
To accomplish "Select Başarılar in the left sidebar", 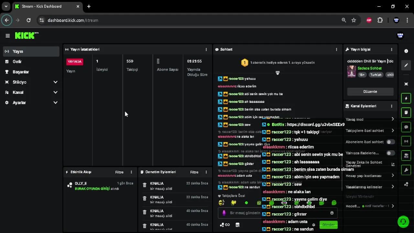I will 31,72.
